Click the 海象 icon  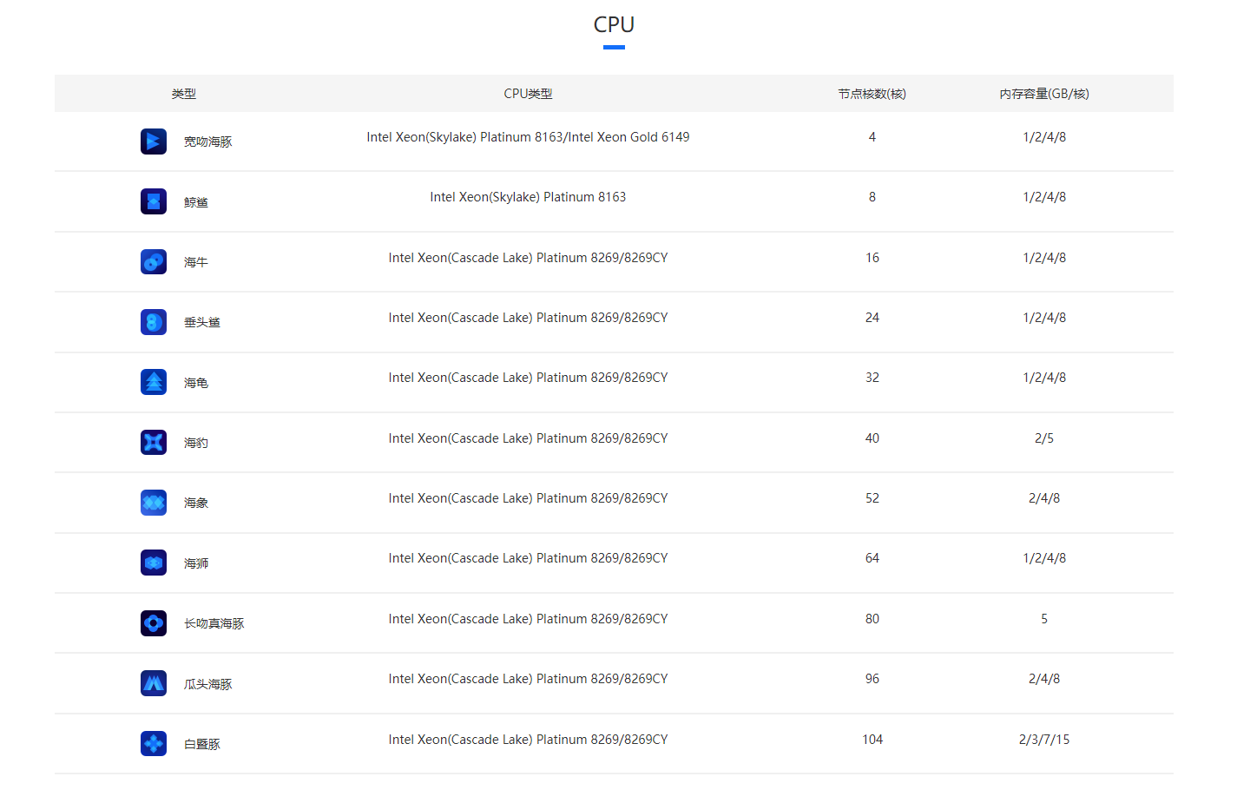(x=154, y=503)
